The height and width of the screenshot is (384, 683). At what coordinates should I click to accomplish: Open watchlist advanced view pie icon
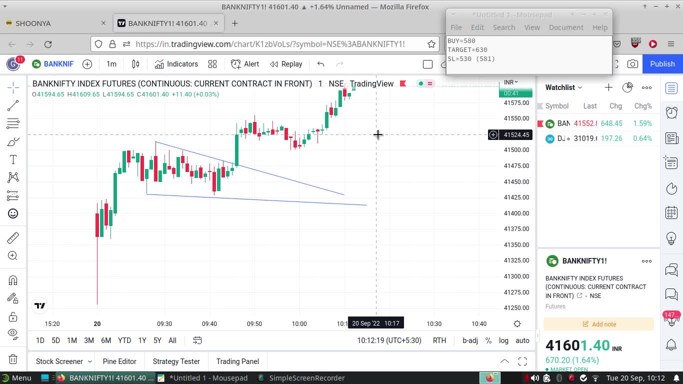click(x=627, y=87)
